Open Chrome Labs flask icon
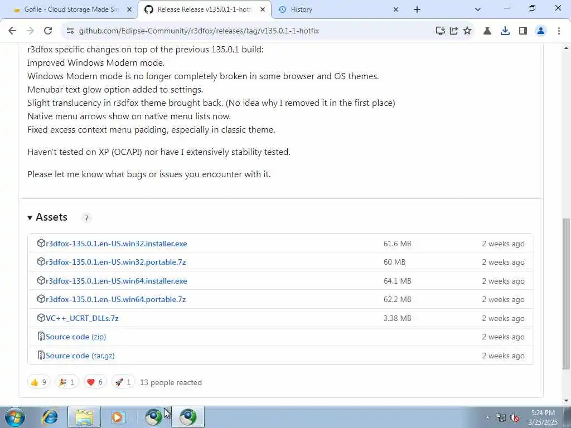 pyautogui.click(x=487, y=31)
